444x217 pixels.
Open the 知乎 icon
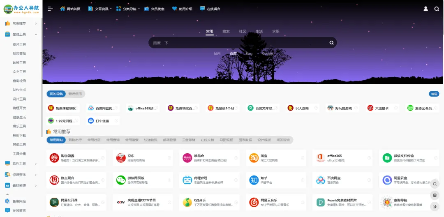[254, 180]
